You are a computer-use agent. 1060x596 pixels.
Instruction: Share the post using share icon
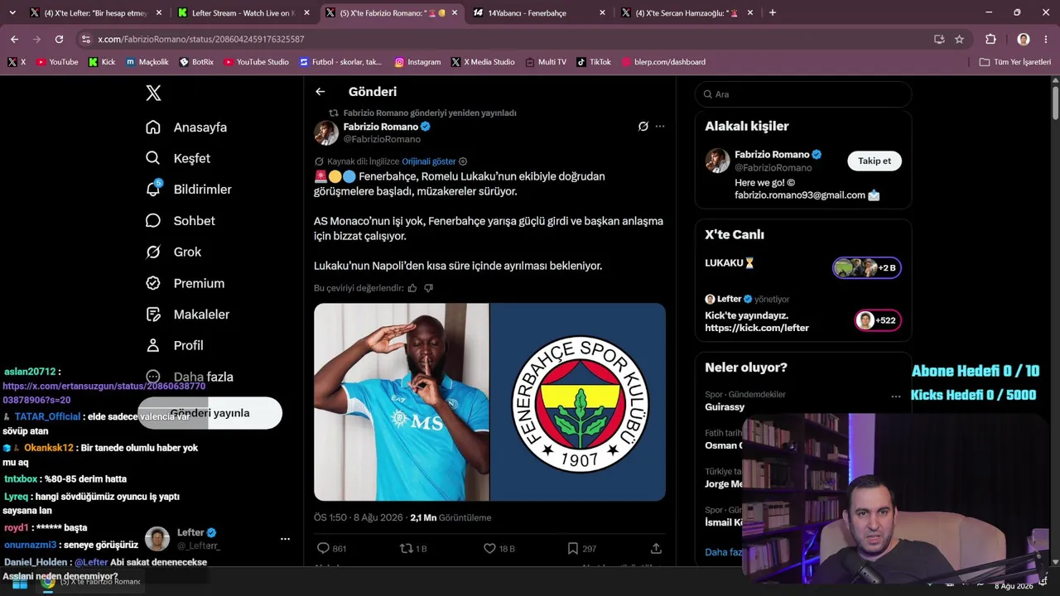(656, 548)
